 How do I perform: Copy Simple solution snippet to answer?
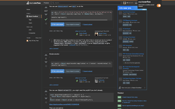pyautogui.click(x=73, y=71)
